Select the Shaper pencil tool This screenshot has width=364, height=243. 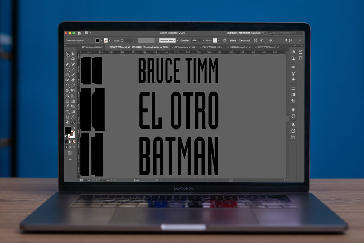(x=67, y=80)
